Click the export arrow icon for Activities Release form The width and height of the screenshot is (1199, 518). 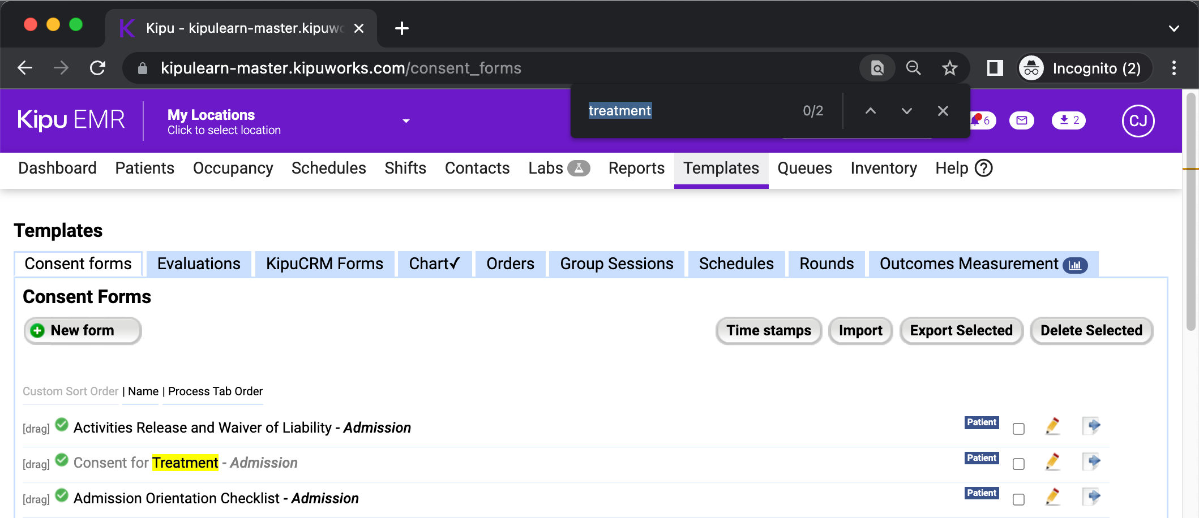(x=1091, y=426)
